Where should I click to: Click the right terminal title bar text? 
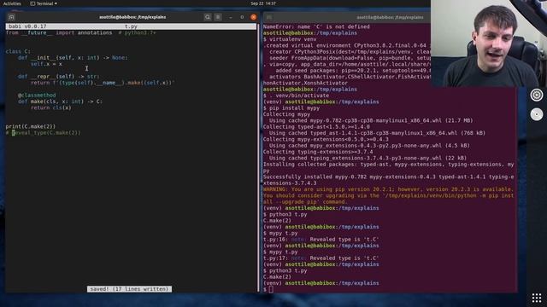[x=390, y=17]
